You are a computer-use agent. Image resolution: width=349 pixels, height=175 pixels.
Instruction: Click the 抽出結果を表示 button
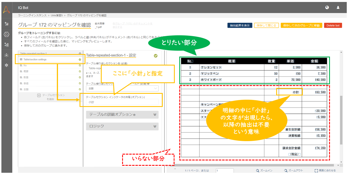240,25
